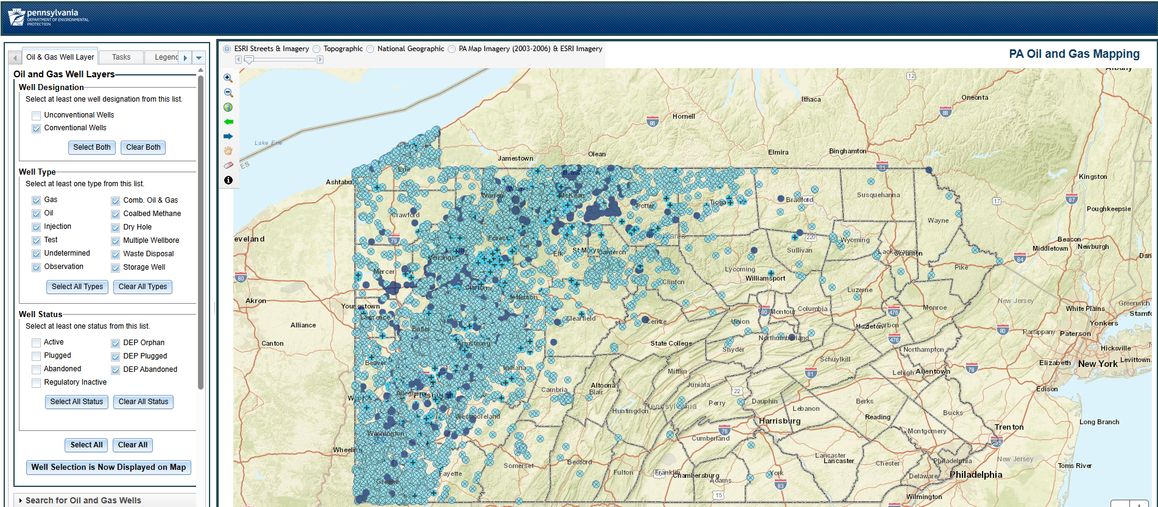Click the globe full extent icon
Screen dimensions: 1158x507
coord(228,107)
